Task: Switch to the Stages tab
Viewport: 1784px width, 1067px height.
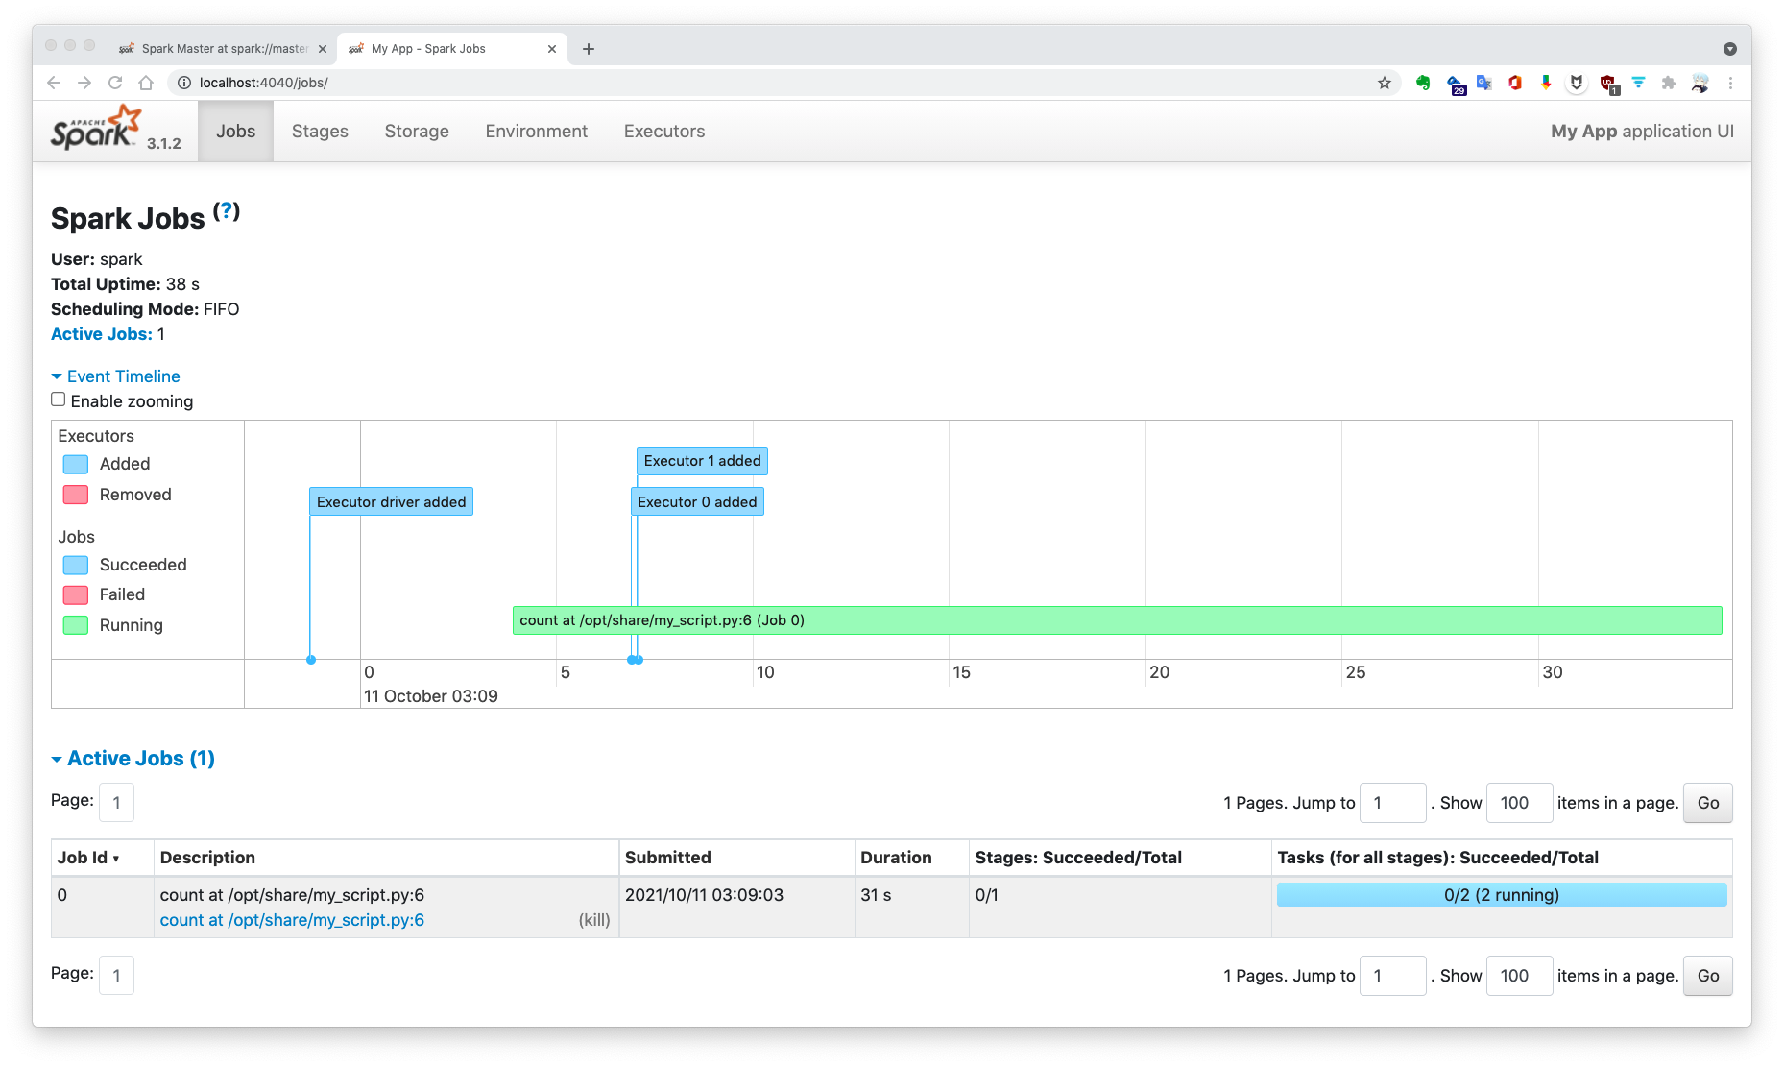Action: point(320,131)
